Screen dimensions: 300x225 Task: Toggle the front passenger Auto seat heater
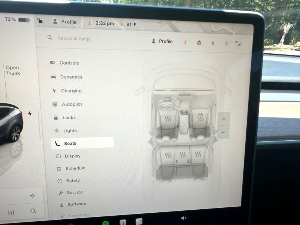click(201, 118)
